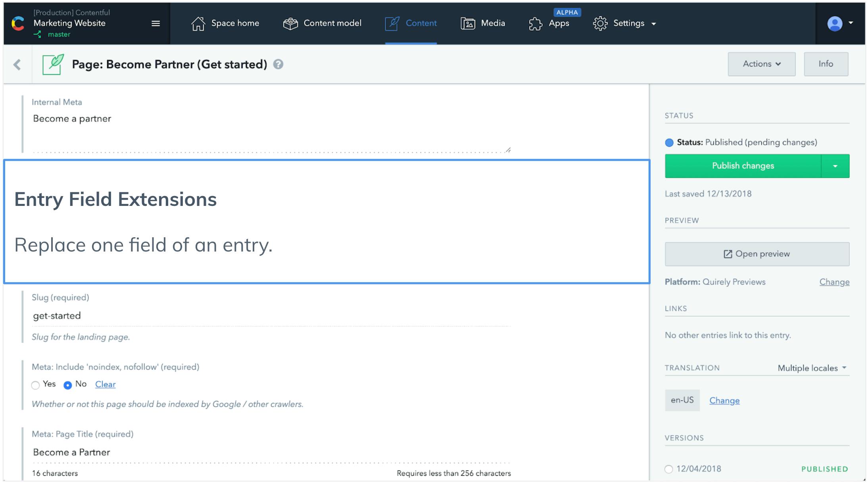Image resolution: width=868 pixels, height=484 pixels.
Task: Click the help question mark beside entry title
Action: 278,64
